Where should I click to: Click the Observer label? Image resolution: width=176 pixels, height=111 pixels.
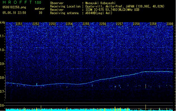click(x=57, y=3)
